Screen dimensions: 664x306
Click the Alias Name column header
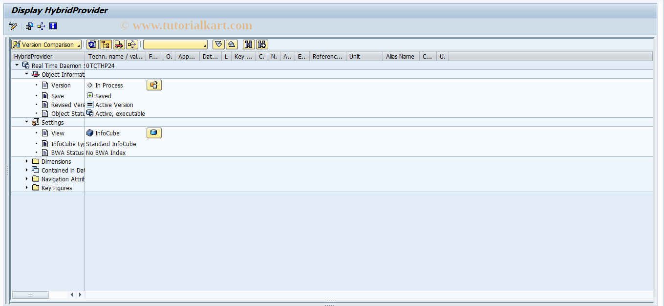pyautogui.click(x=401, y=56)
